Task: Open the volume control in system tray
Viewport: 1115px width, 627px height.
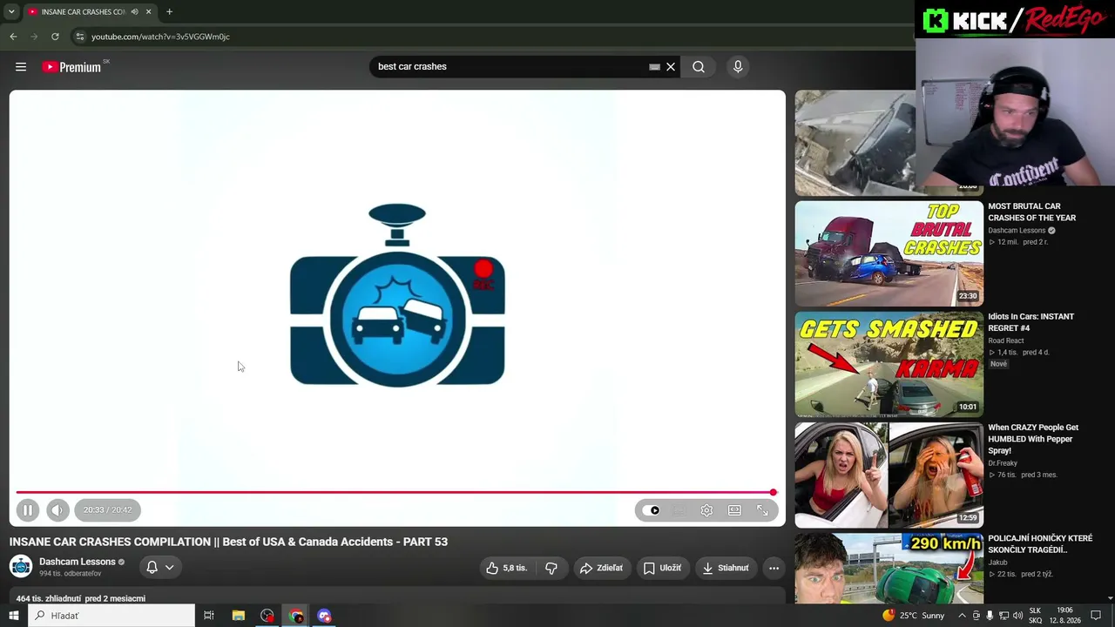Action: coord(1017,616)
